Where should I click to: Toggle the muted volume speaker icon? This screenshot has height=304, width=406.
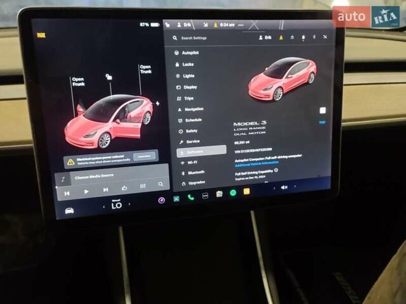tap(284, 187)
